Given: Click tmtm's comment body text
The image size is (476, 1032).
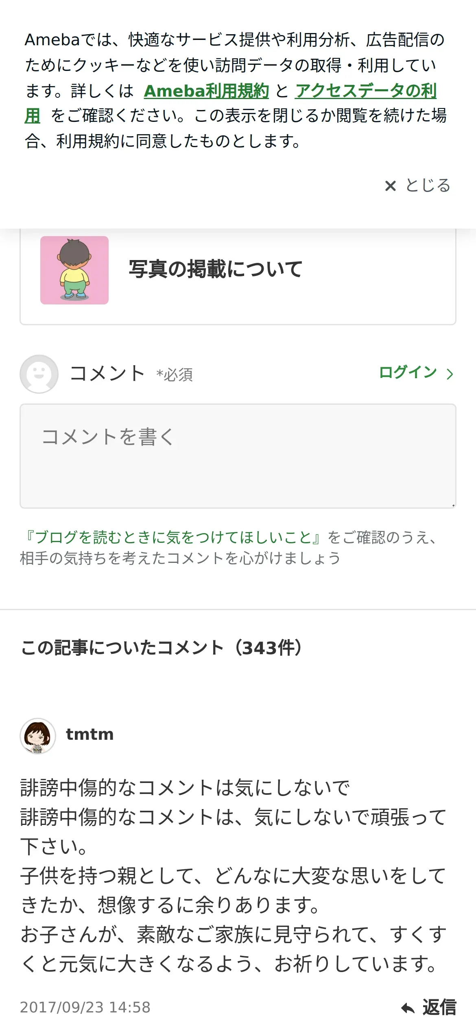Looking at the screenshot, I should click(x=234, y=875).
